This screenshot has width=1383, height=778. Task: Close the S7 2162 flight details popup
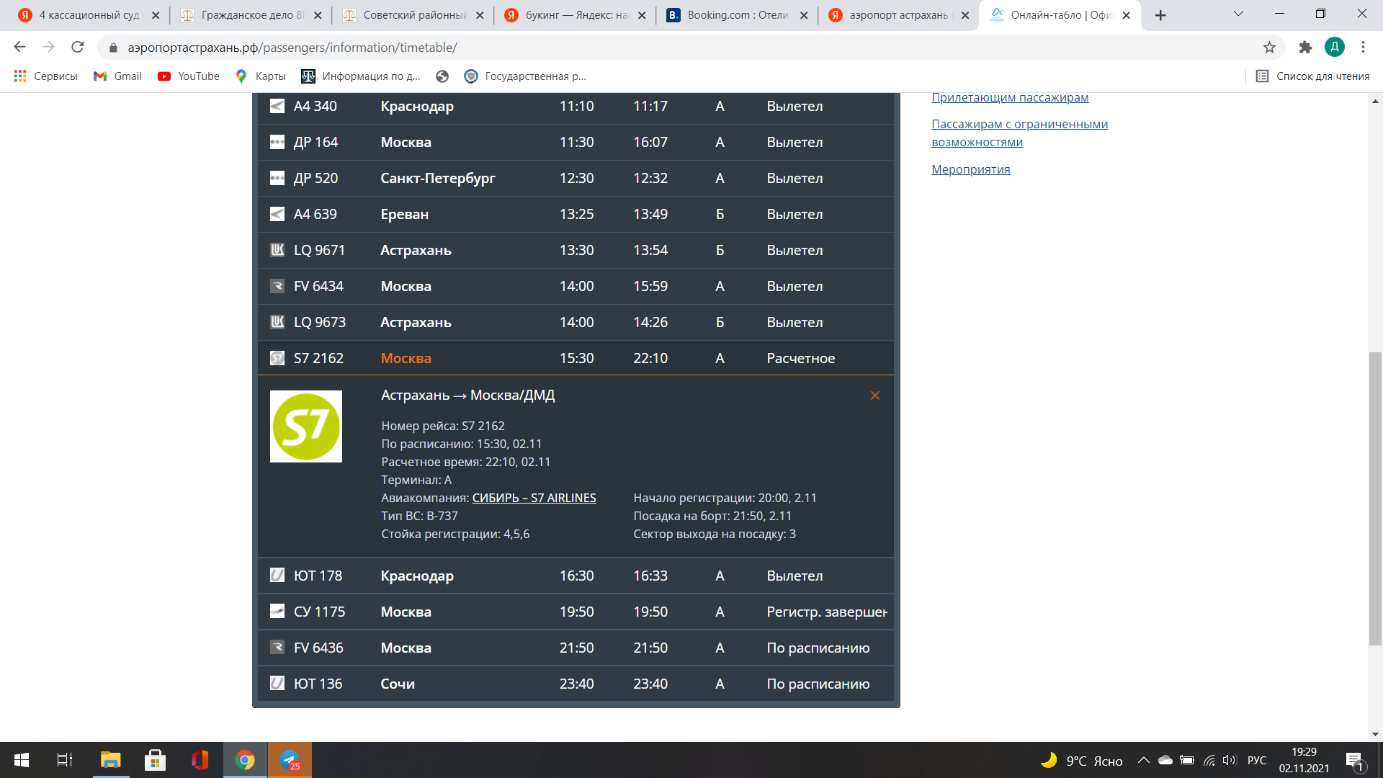[875, 396]
